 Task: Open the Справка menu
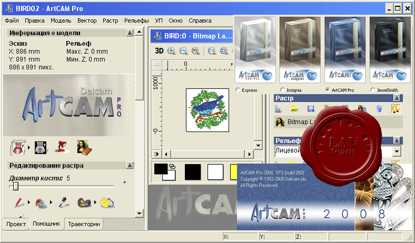[200, 21]
